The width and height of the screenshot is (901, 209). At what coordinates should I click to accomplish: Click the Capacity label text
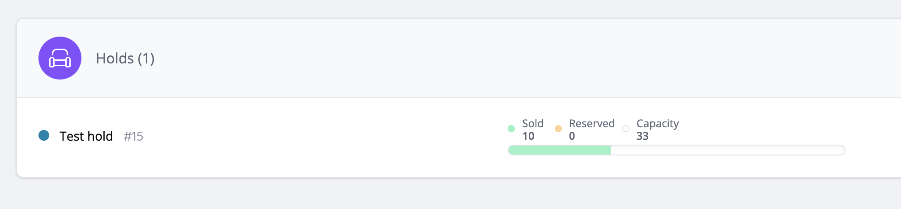[x=658, y=123]
